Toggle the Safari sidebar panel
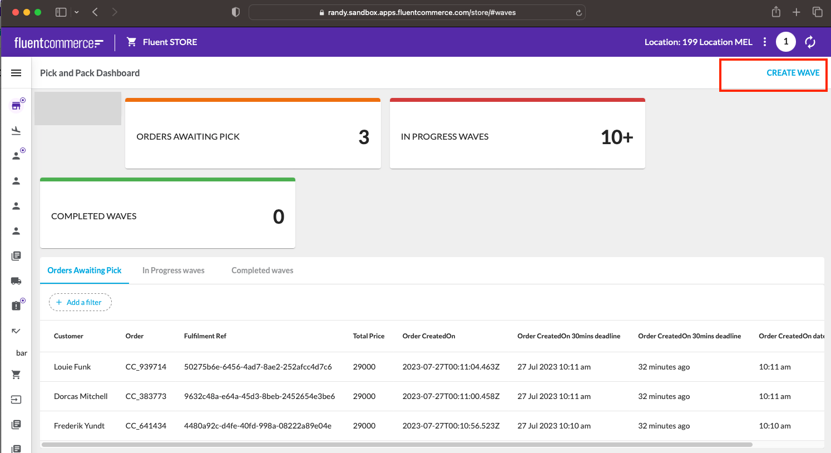 click(61, 12)
